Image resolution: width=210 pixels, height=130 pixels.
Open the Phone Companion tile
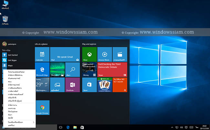tap(57, 85)
